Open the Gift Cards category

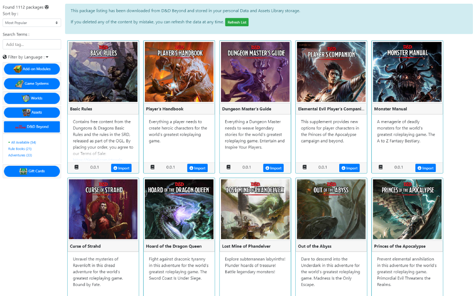(32, 171)
